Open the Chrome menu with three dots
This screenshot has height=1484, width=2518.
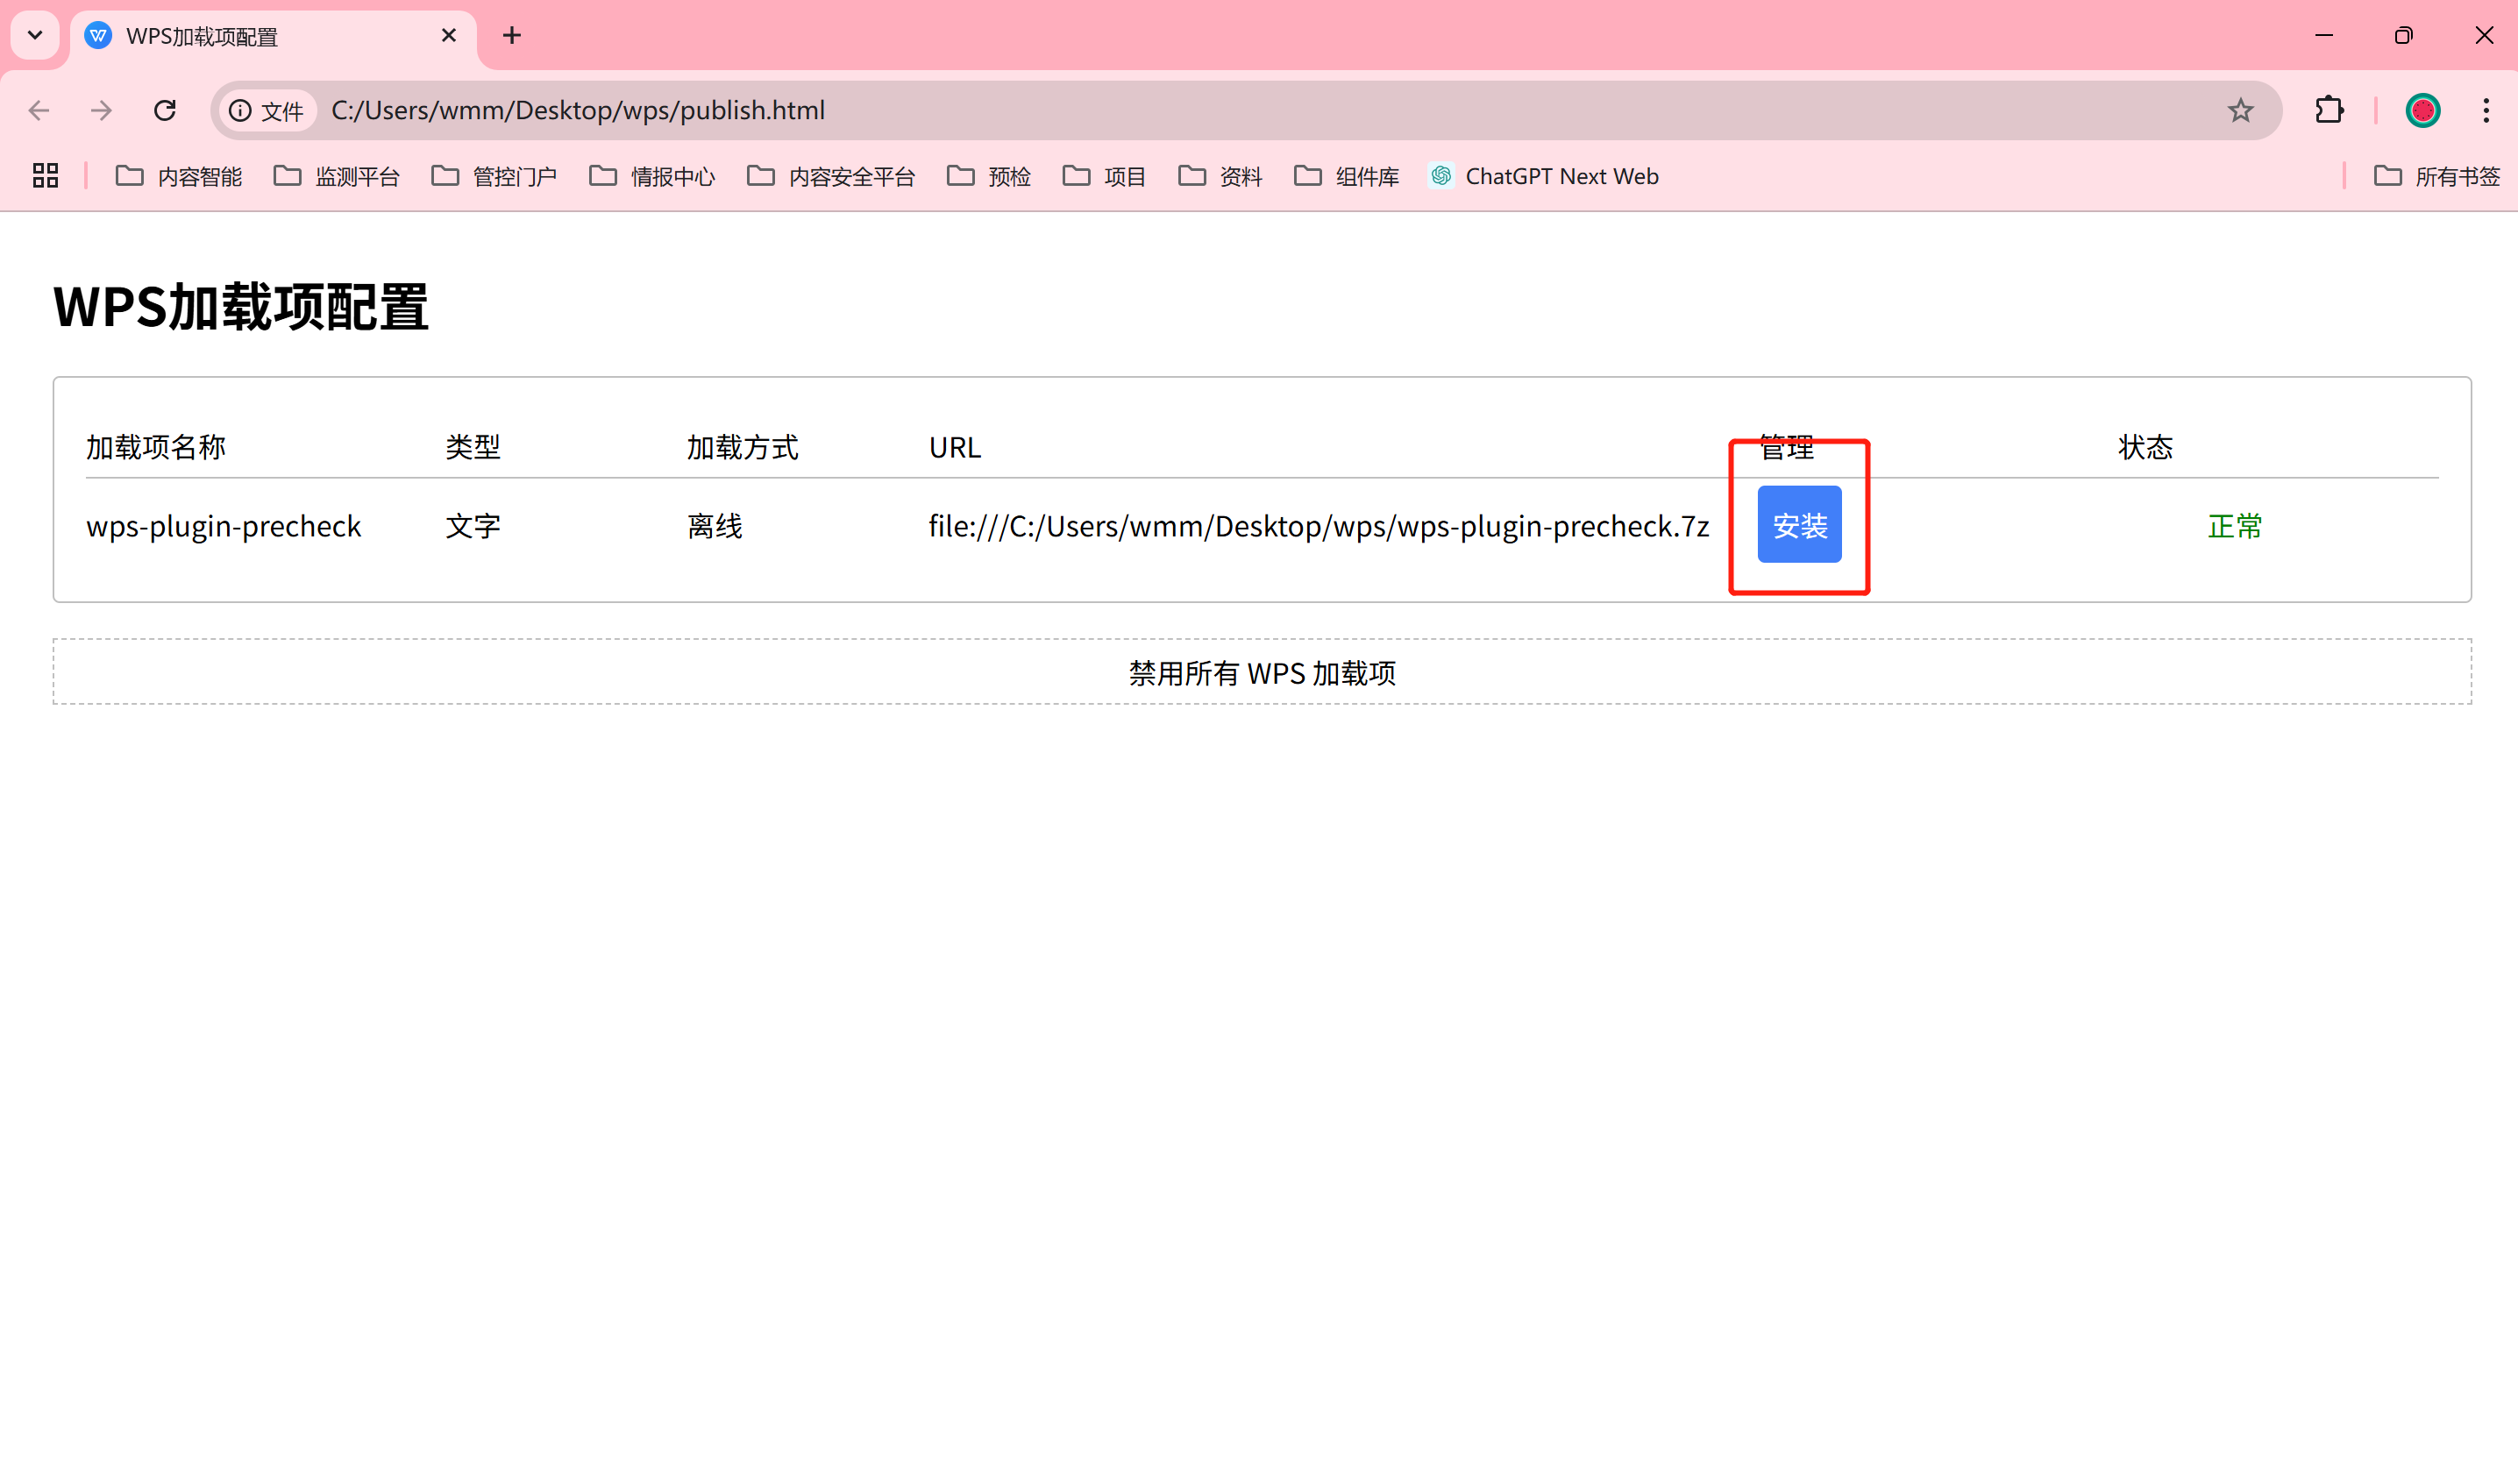pyautogui.click(x=2487, y=110)
